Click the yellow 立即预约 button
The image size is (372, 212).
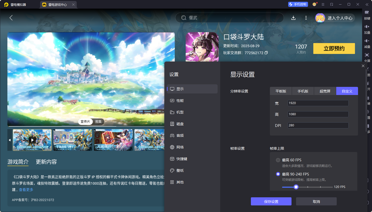[334, 48]
